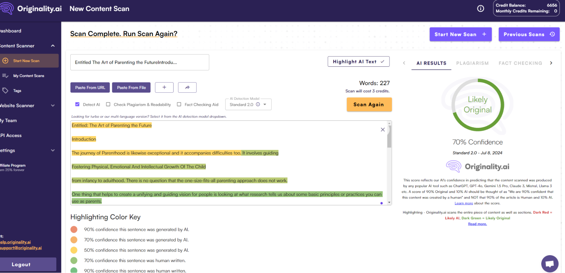This screenshot has height=273, width=565.
Task: Click the info icon near Credit Balance
Action: click(480, 9)
